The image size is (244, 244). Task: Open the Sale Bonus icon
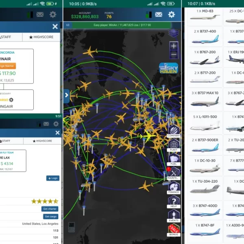(174, 230)
